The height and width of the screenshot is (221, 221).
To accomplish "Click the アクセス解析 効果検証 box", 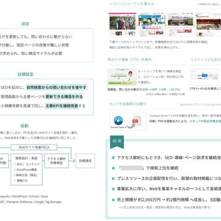I will point(57,161).
